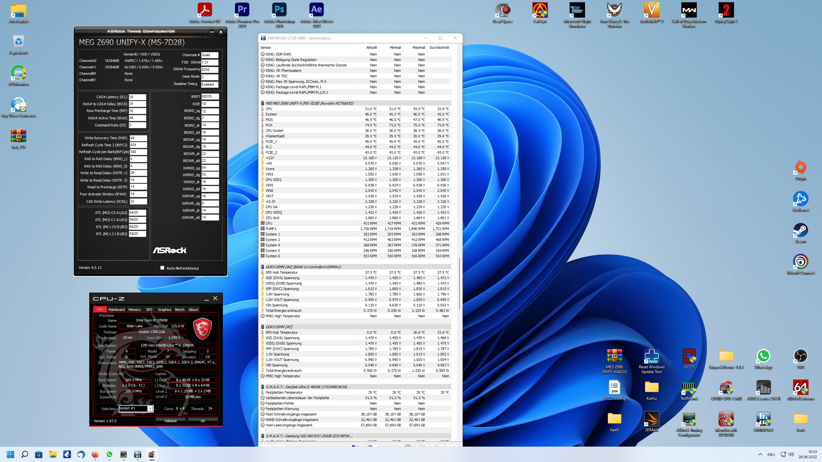Select the OBS desktop shortcut
The height and width of the screenshot is (462, 822).
800,359
